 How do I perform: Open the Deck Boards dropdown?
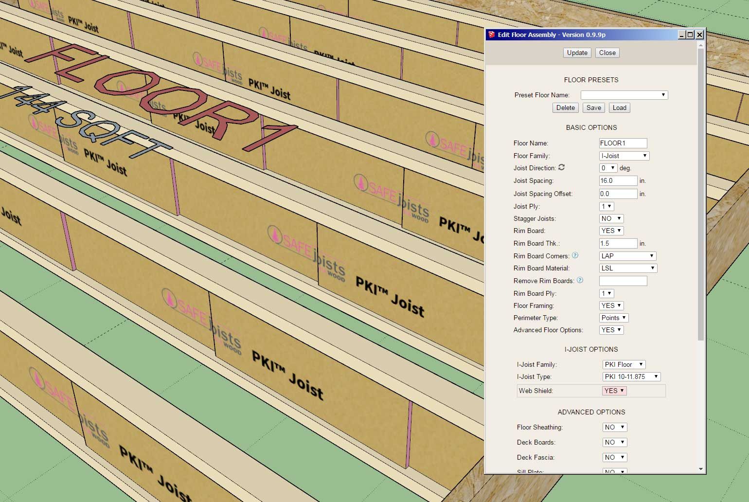click(x=614, y=442)
